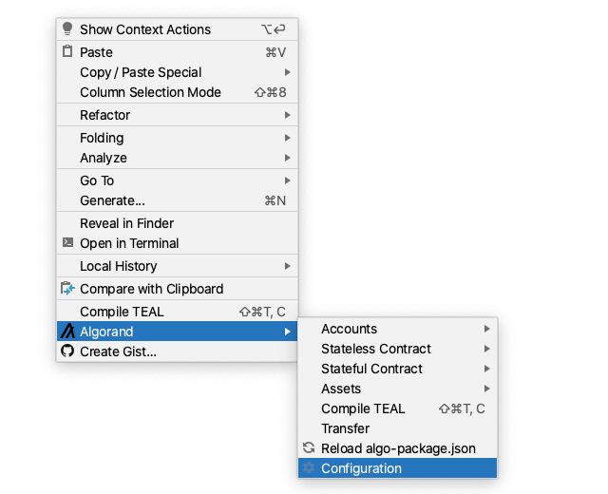Choose Transfer in the Algorand submenu
Image resolution: width=608 pixels, height=494 pixels.
pos(397,428)
